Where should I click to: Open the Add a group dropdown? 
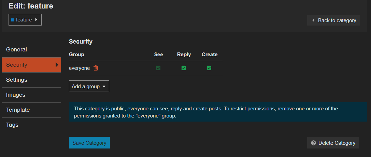89,87
